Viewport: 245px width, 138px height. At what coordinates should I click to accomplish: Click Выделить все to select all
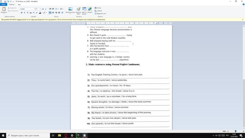100,14
